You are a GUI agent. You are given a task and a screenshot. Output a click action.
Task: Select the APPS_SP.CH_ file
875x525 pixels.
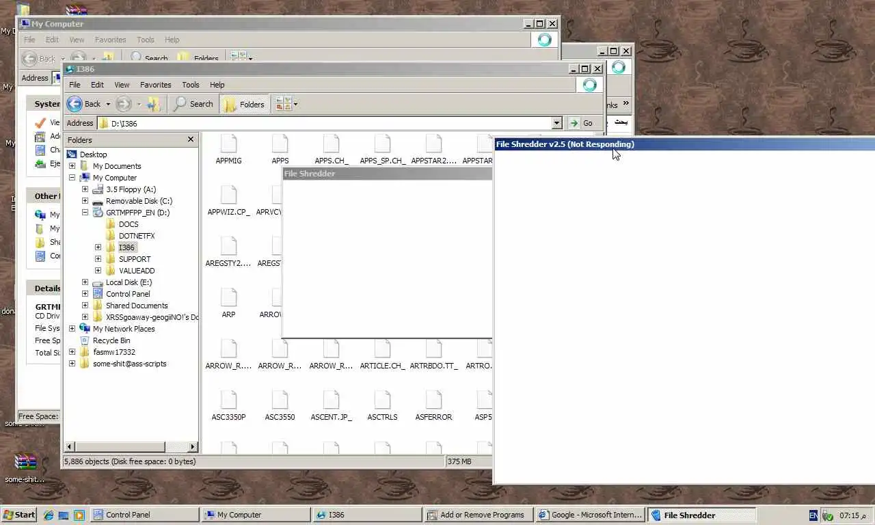[x=383, y=149]
